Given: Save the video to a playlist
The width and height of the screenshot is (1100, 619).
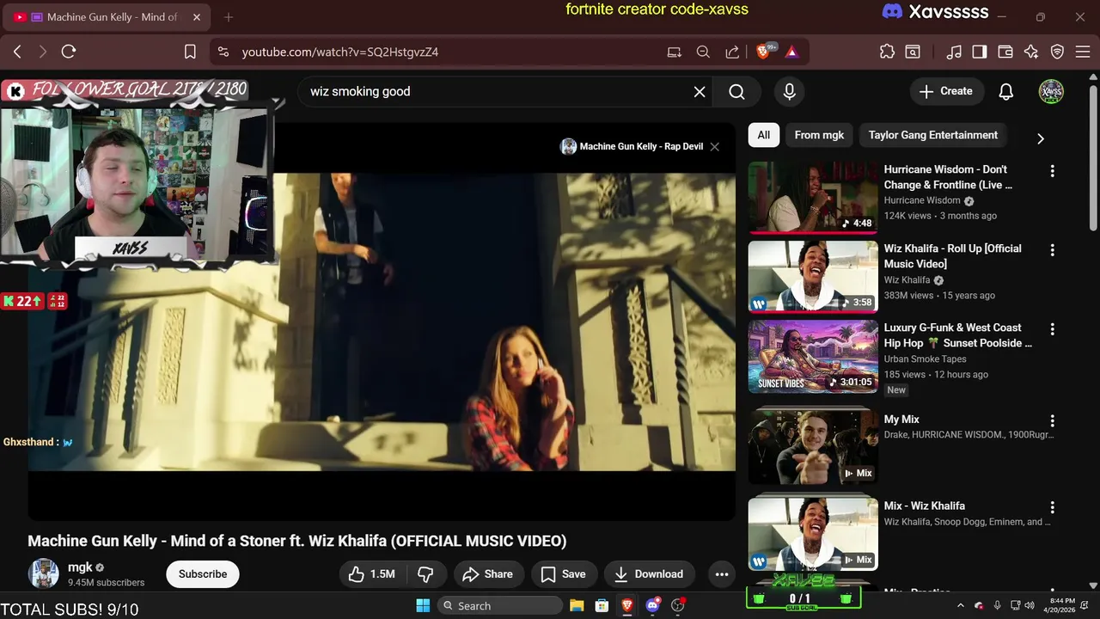Looking at the screenshot, I should coord(563,574).
